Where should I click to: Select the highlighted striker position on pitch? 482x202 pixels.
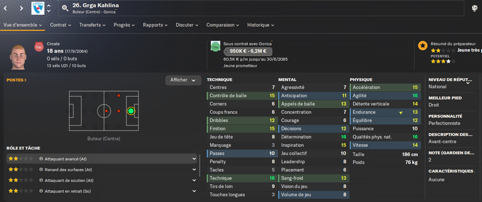[x=131, y=111]
